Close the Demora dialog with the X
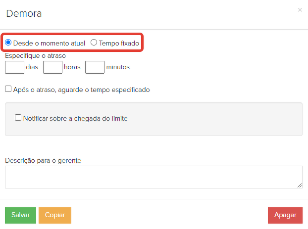308x229 pixels. click(300, 10)
